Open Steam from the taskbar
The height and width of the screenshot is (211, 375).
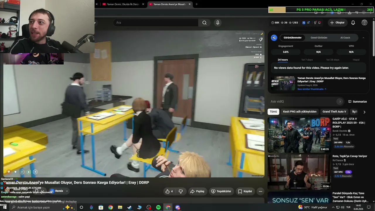point(129,207)
